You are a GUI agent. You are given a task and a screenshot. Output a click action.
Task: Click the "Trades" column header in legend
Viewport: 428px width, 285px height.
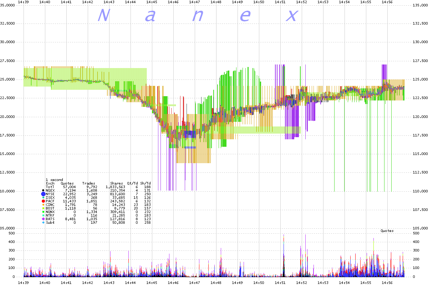89,183
